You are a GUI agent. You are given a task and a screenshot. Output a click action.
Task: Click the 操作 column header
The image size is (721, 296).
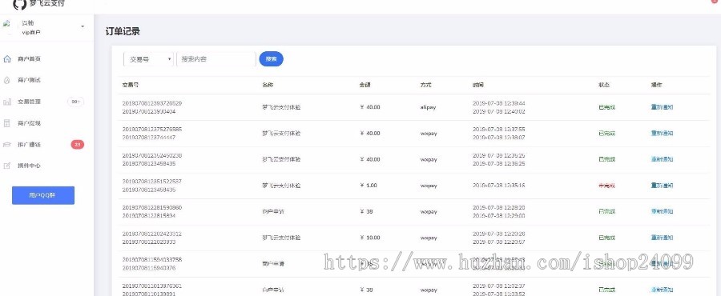coord(657,86)
